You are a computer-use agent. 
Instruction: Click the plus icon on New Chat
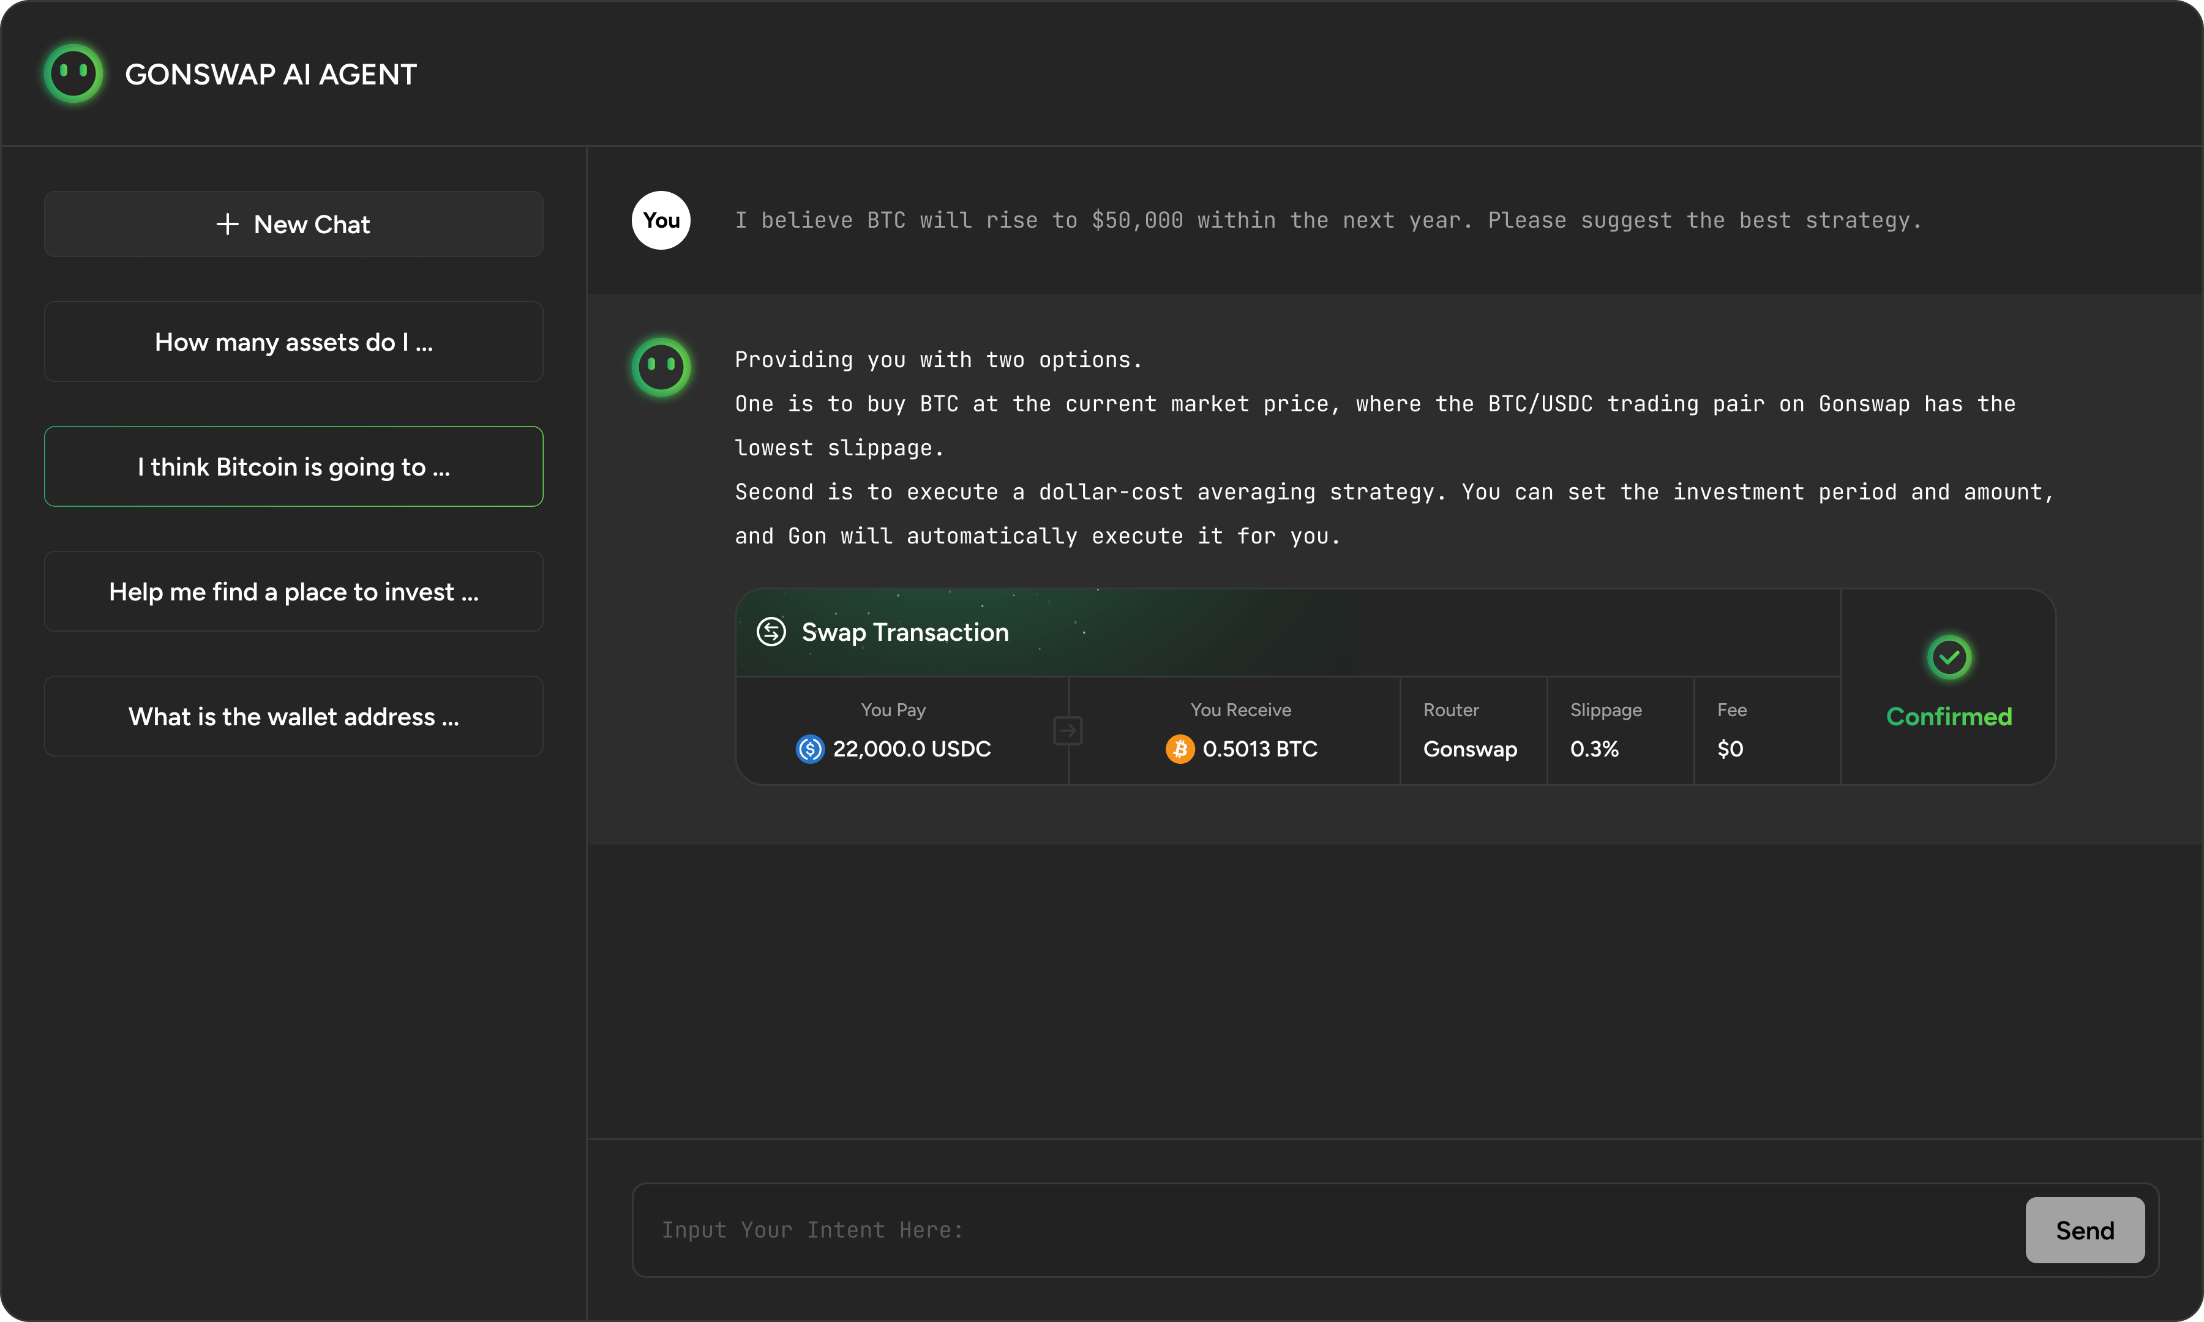pos(227,225)
